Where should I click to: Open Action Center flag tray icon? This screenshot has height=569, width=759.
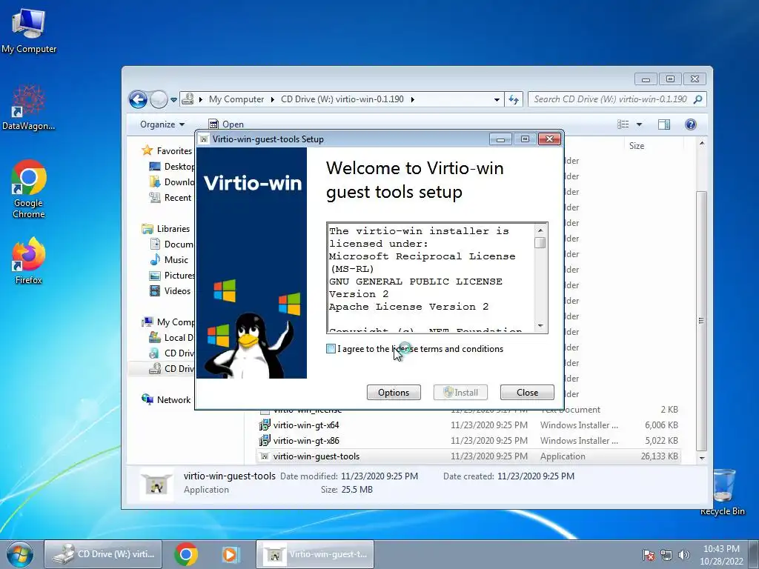tap(649, 555)
